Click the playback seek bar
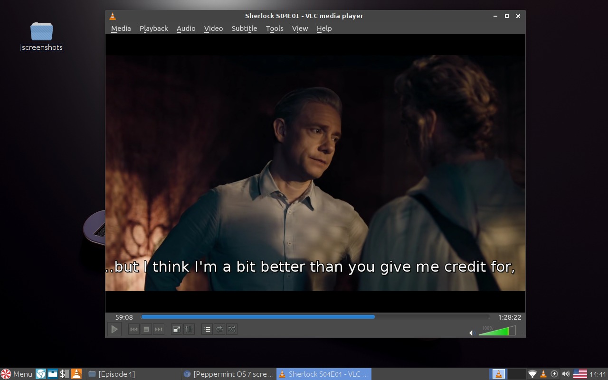The width and height of the screenshot is (608, 380). tap(315, 317)
